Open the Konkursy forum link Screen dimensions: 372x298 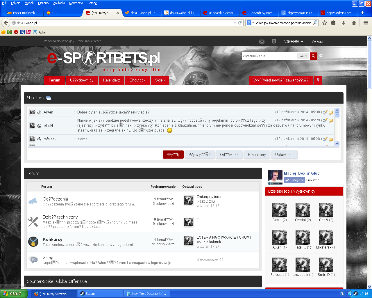52,240
